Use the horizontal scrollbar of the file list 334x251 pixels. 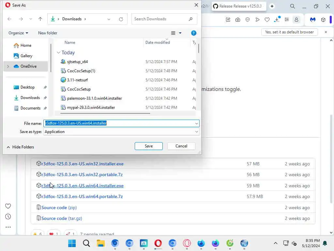105,113
